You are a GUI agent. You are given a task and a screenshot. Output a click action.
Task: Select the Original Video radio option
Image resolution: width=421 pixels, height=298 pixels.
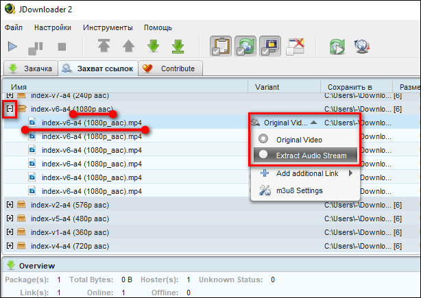(305, 140)
